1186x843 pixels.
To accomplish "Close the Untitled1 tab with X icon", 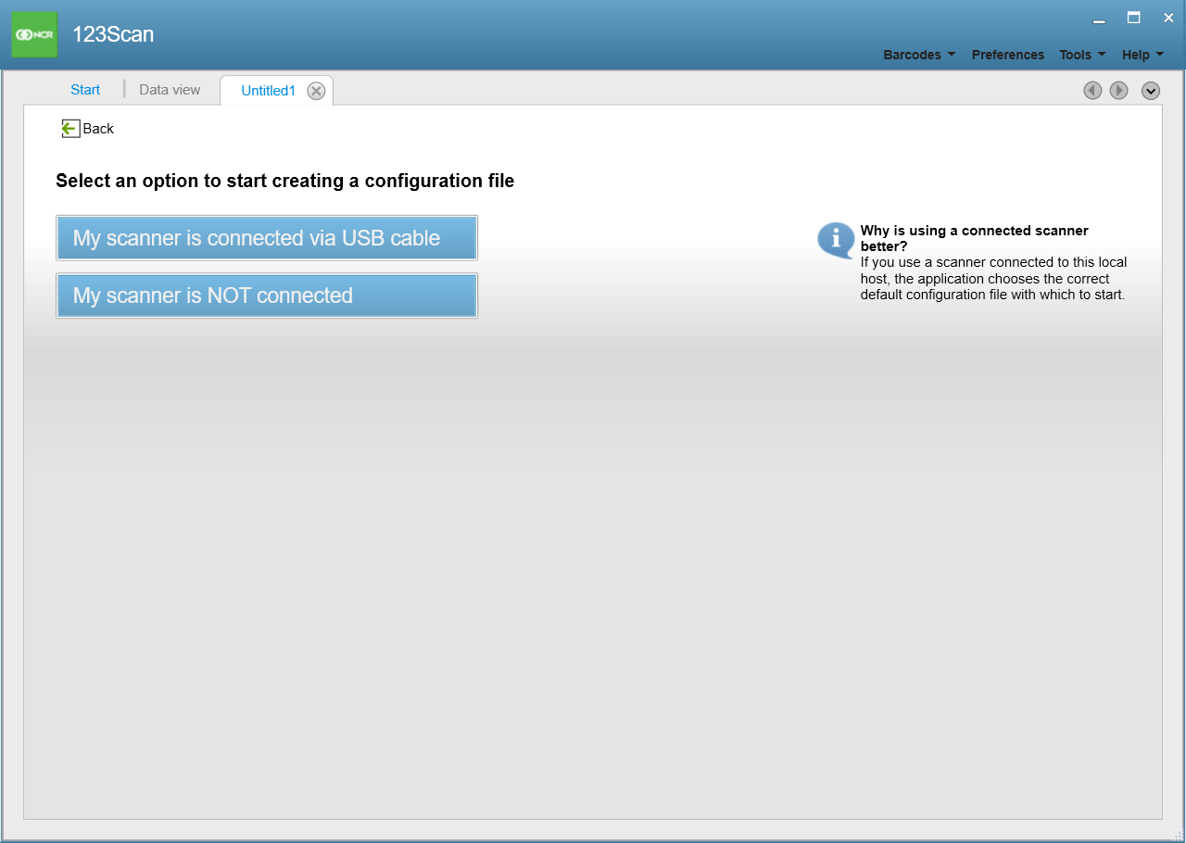I will tap(316, 91).
